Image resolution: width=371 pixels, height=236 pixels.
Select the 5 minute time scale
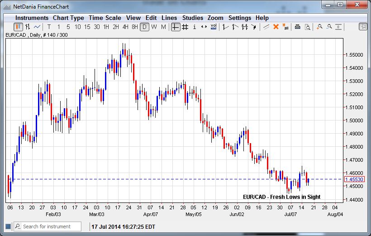tap(68, 27)
